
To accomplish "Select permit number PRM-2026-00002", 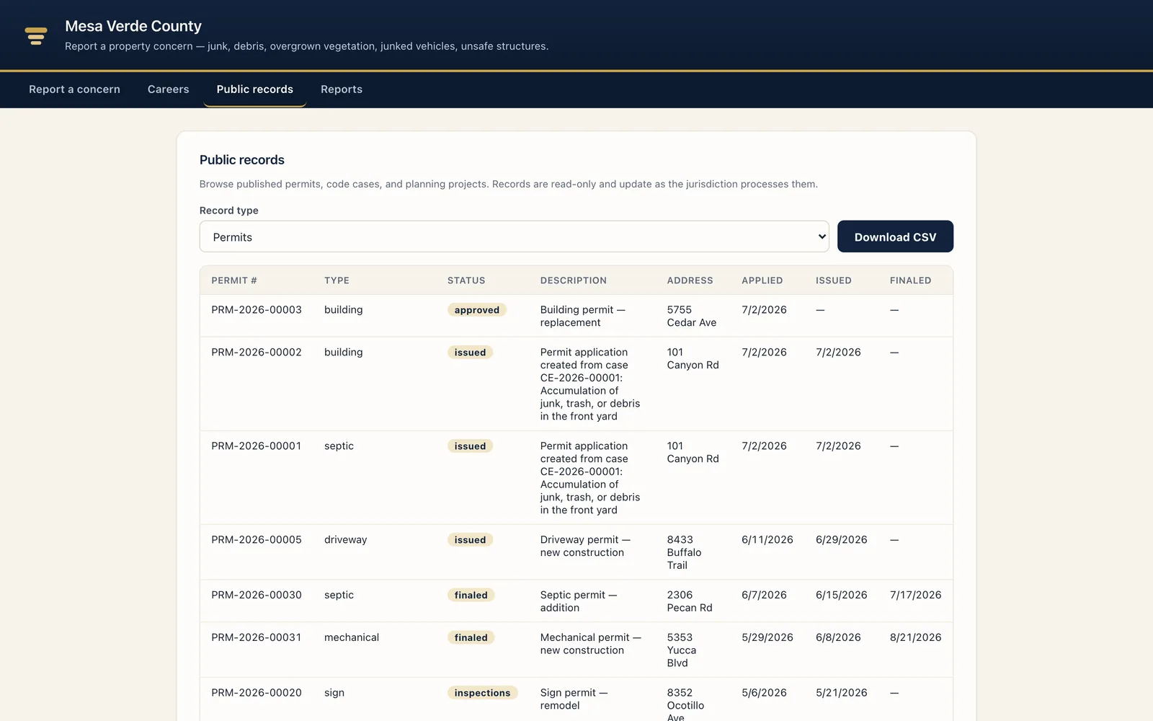I will click(x=257, y=353).
